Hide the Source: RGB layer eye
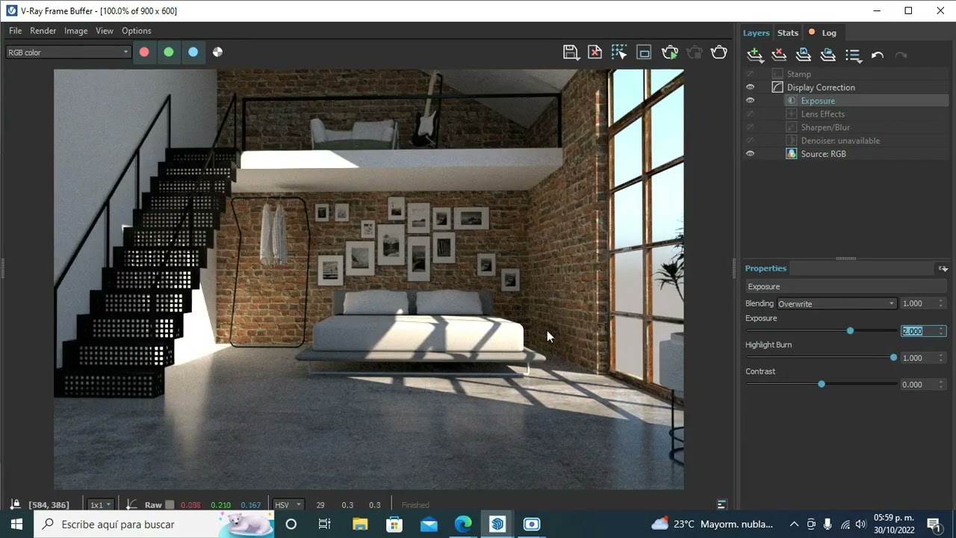956x538 pixels. click(751, 154)
